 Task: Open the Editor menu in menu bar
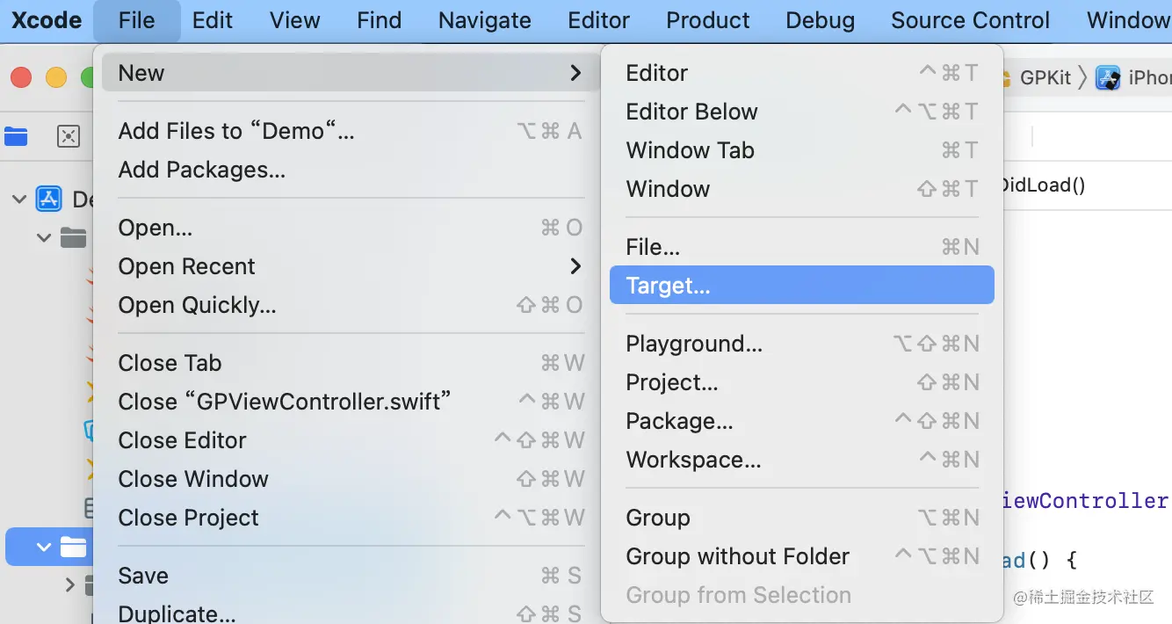click(x=598, y=20)
